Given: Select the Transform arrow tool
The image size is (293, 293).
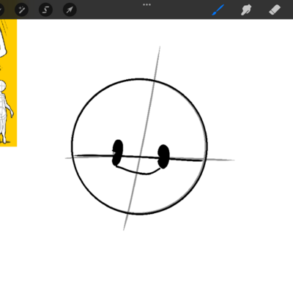Looking at the screenshot, I should 70,10.
